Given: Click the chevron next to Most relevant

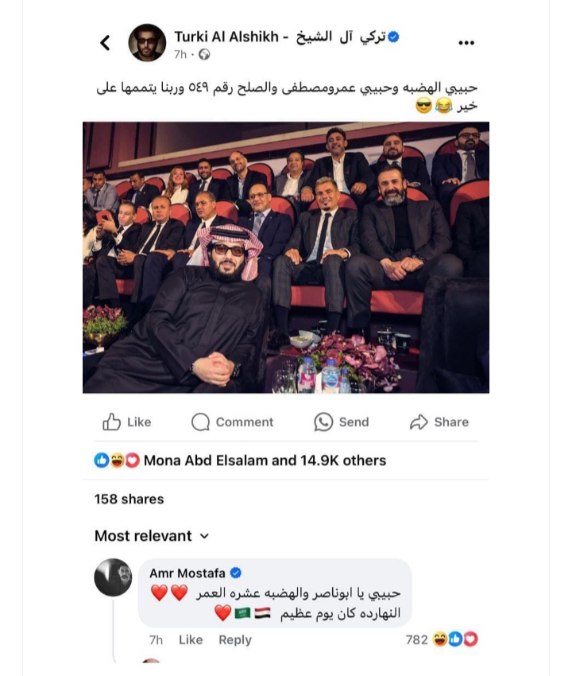Looking at the screenshot, I should [x=205, y=536].
